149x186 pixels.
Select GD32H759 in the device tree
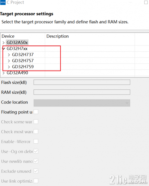(23, 67)
